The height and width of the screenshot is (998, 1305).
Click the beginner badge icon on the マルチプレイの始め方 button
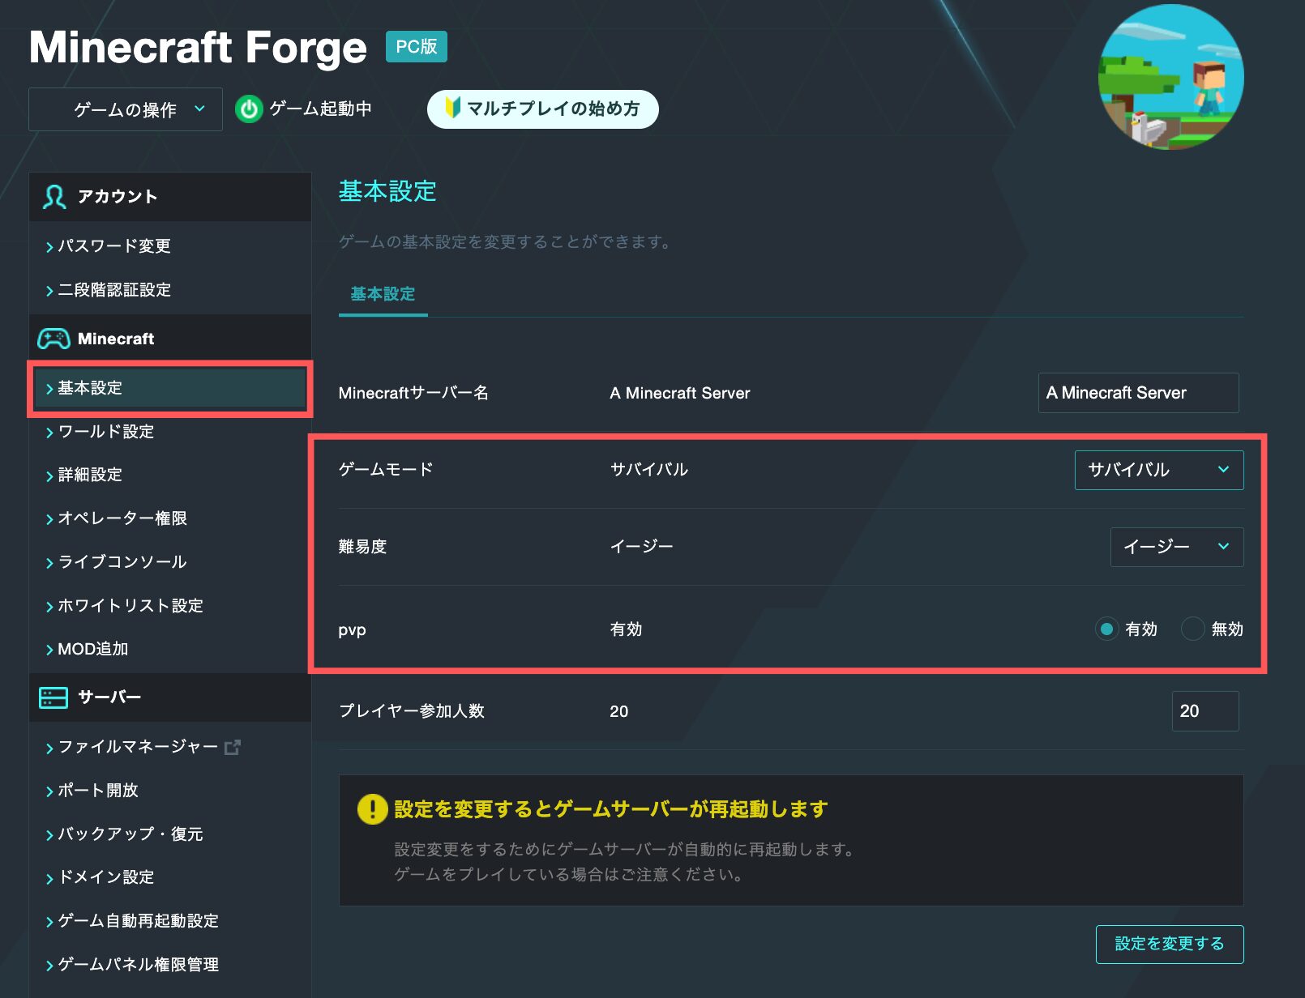tap(452, 107)
